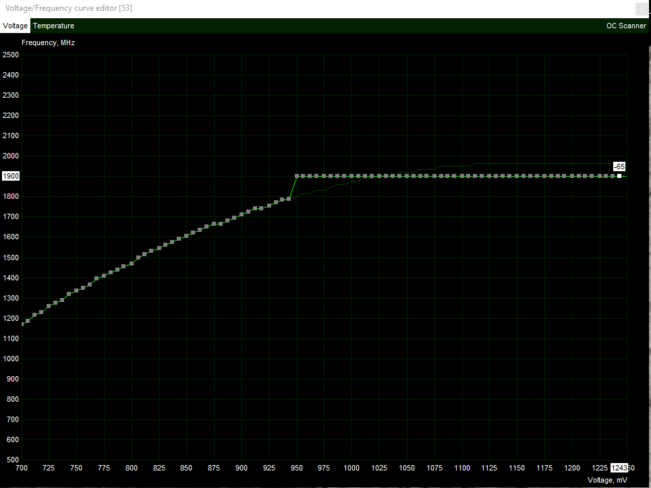Viewport: 651px width, 488px height.
Task: Open the OC Scanner
Action: tap(626, 26)
